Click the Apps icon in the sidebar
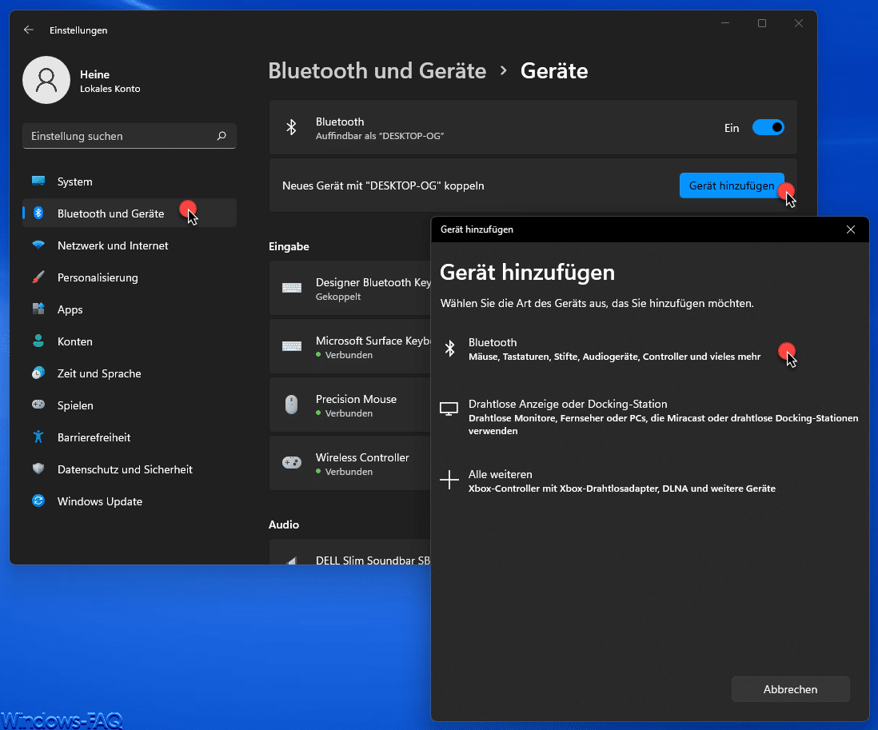The width and height of the screenshot is (878, 730). click(x=38, y=309)
